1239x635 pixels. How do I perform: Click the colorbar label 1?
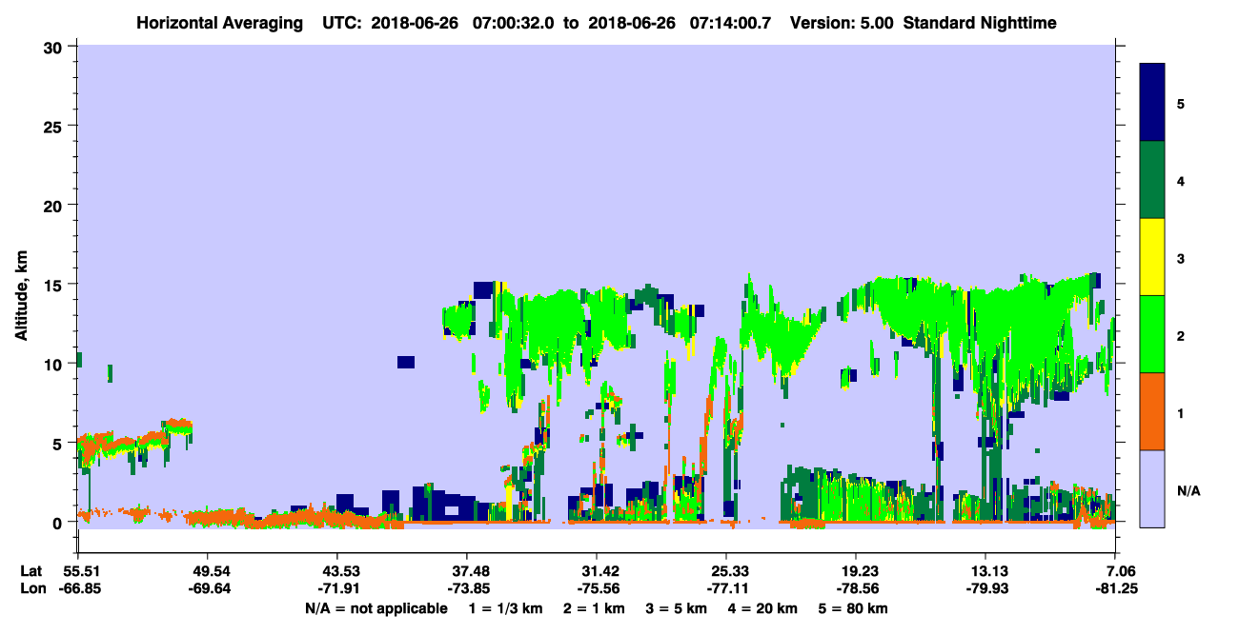1181,411
